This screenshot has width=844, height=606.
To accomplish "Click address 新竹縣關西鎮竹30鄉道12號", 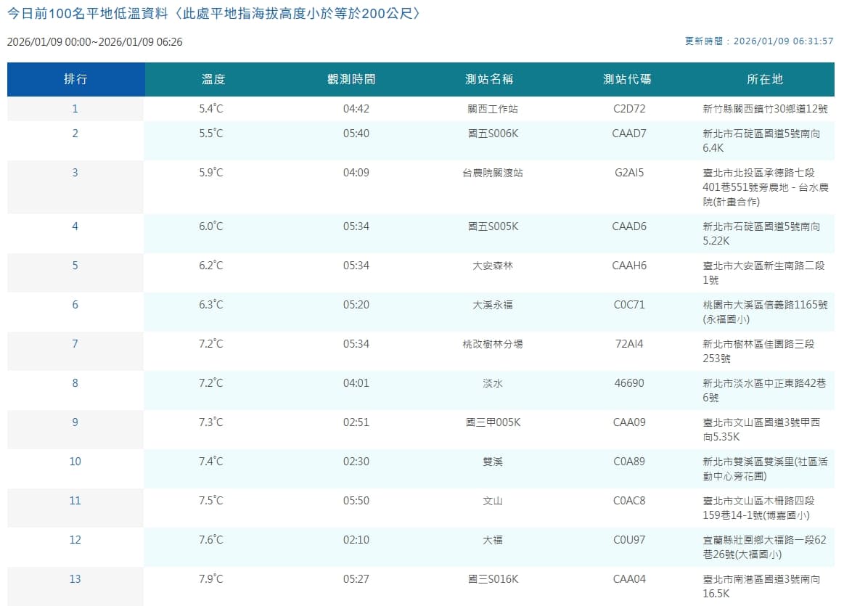I will [x=765, y=110].
